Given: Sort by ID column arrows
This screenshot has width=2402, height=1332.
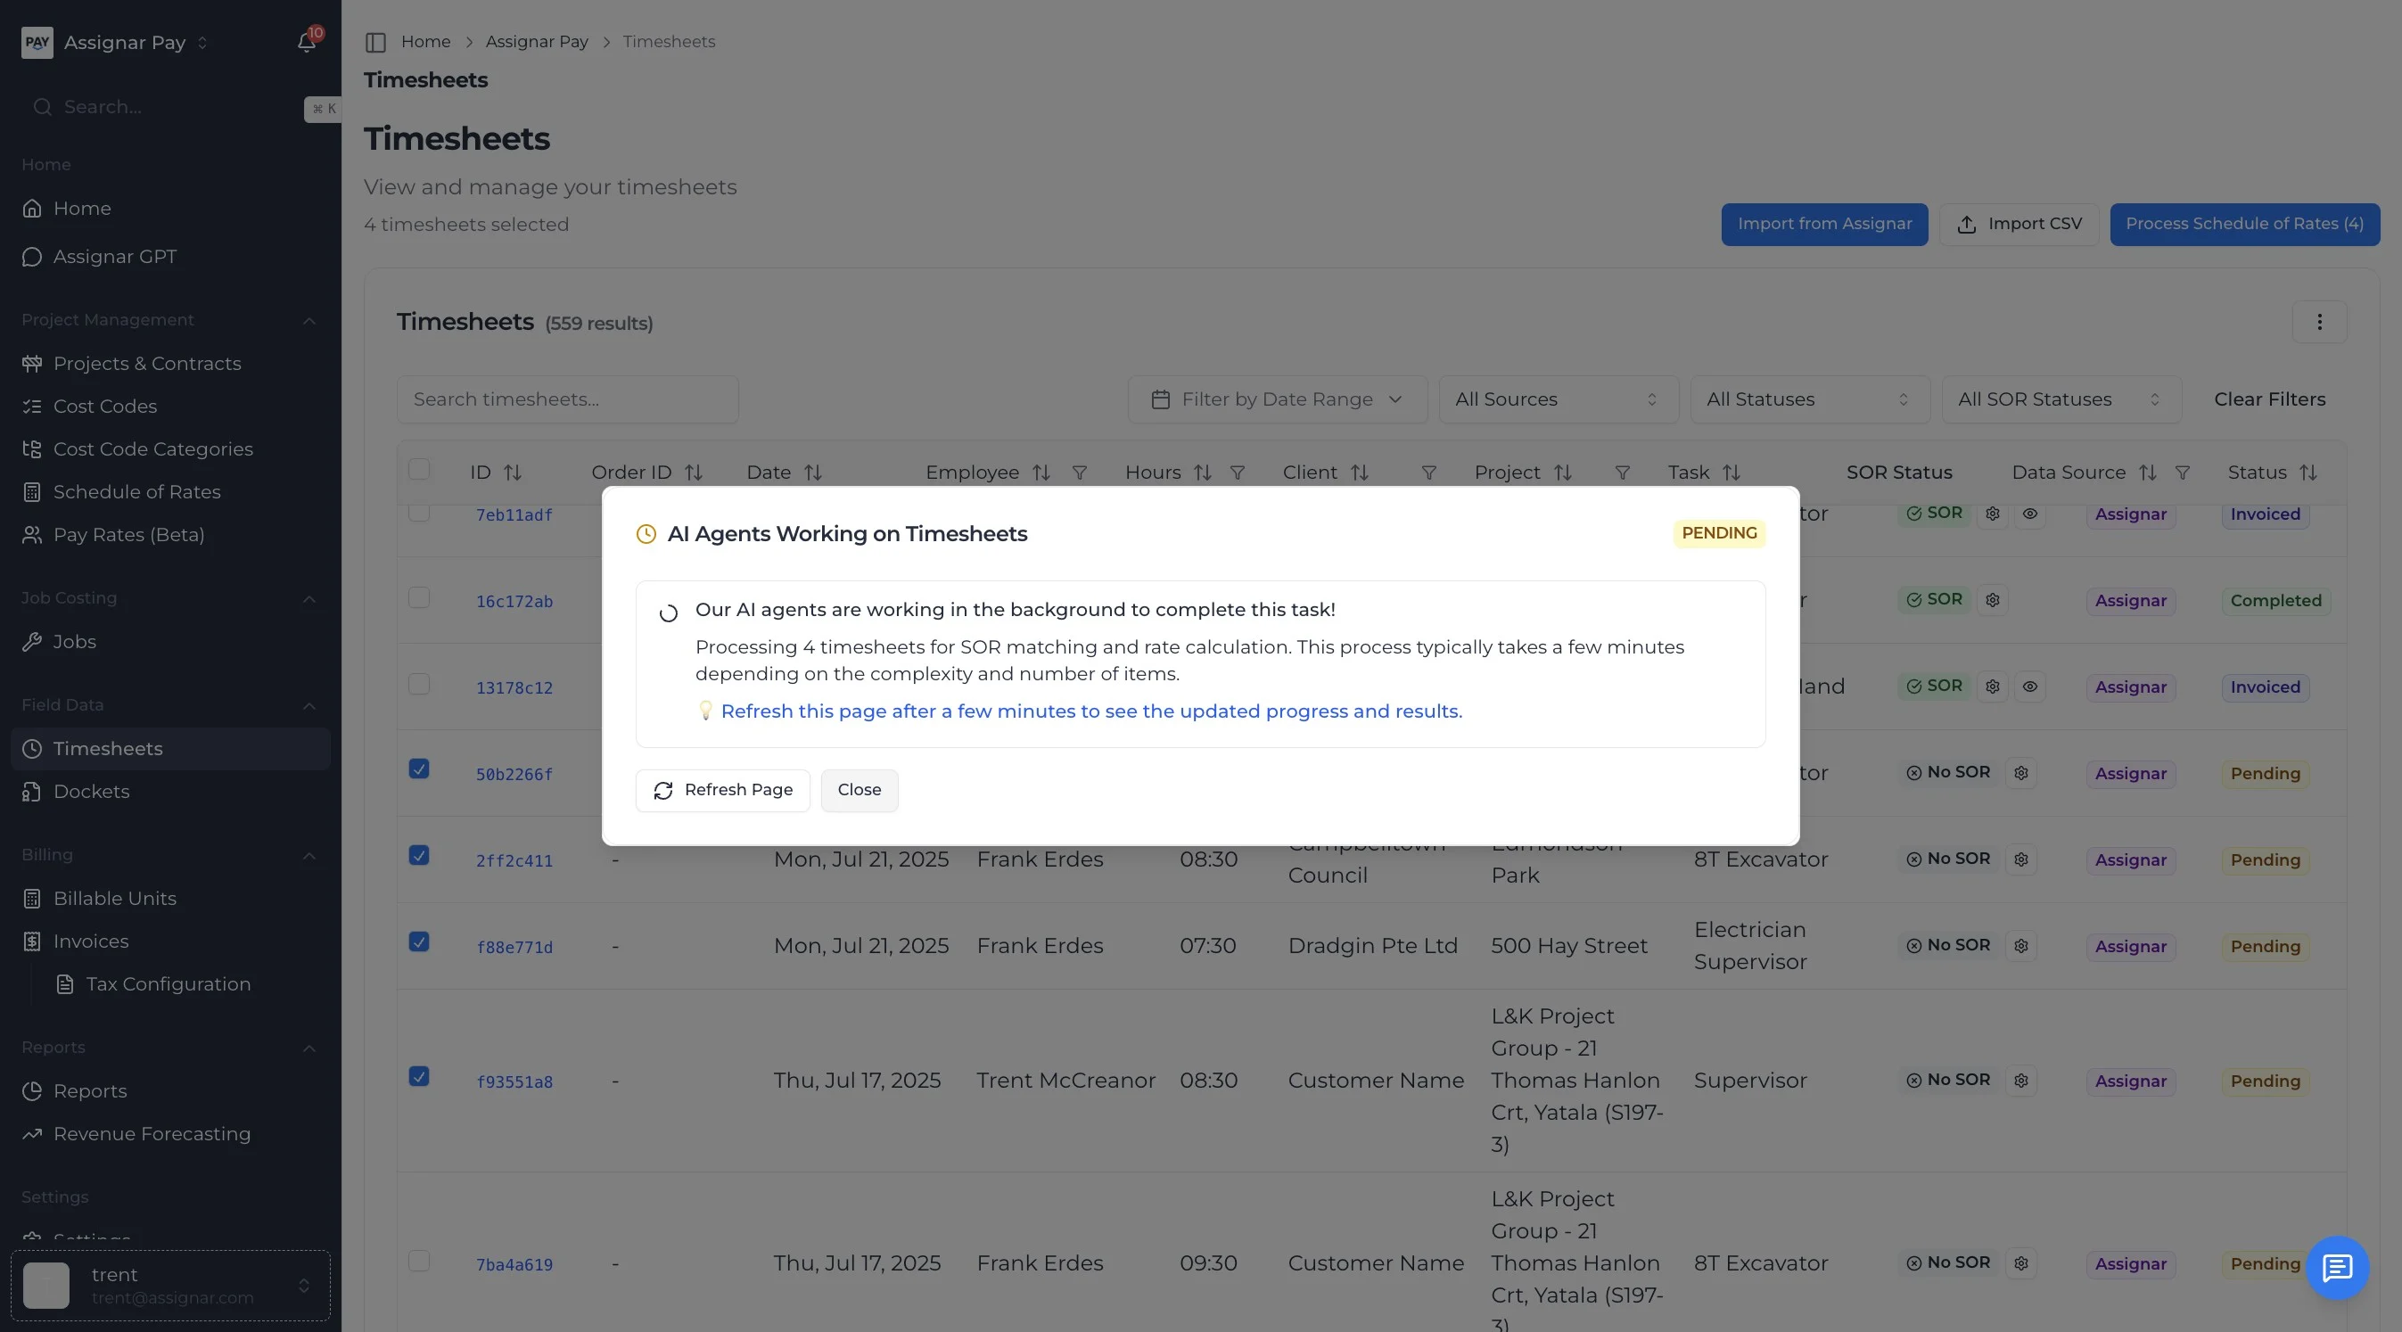Looking at the screenshot, I should coord(513,473).
